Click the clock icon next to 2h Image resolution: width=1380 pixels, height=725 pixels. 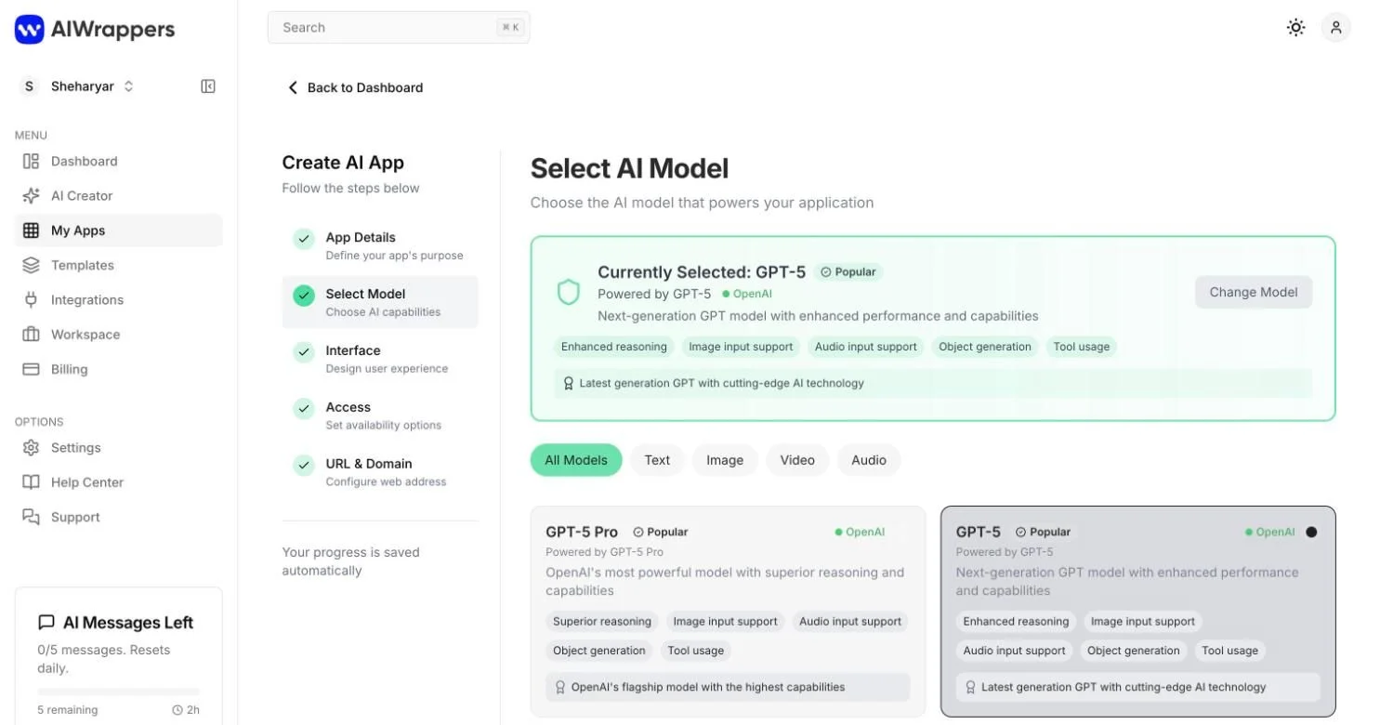coord(177,710)
